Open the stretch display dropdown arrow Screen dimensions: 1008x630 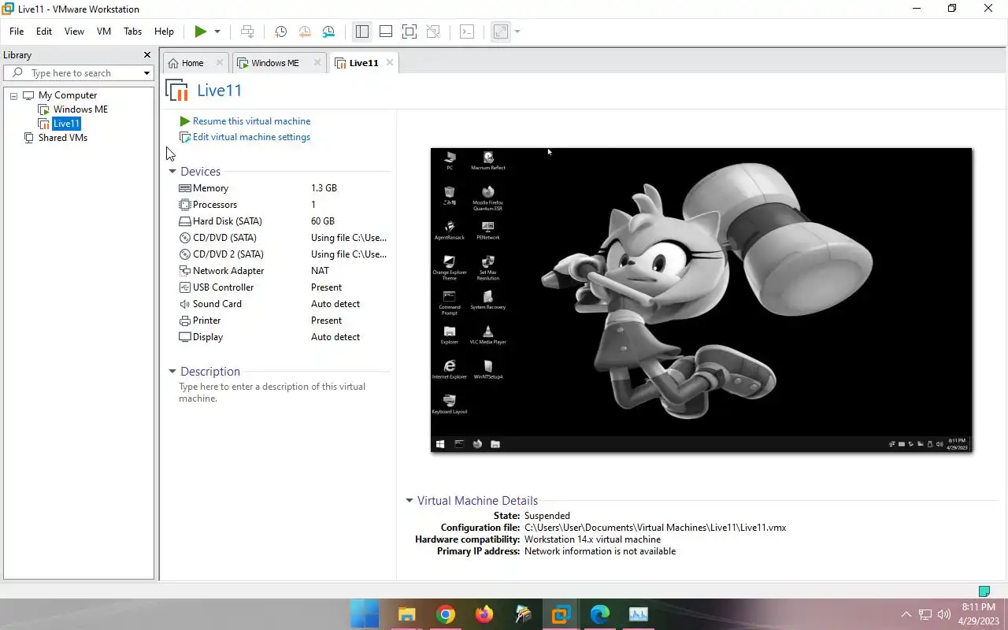(x=517, y=31)
